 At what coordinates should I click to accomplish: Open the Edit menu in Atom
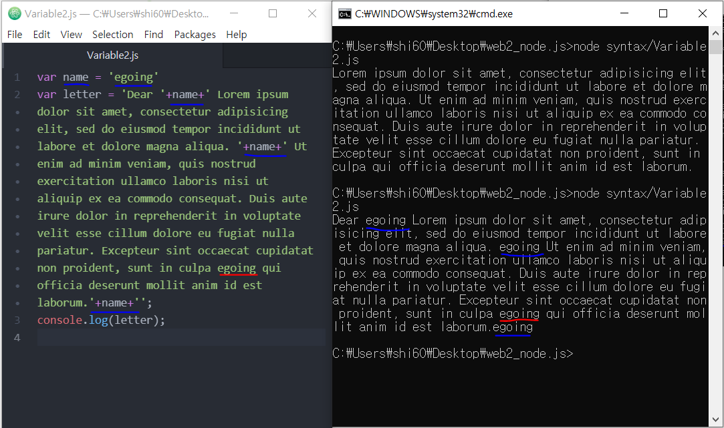41,35
